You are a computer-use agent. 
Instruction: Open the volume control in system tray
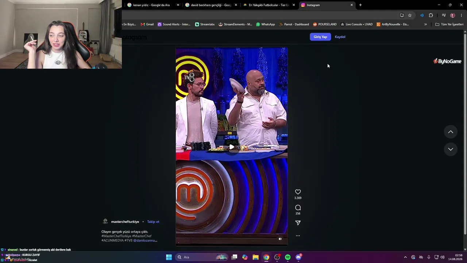click(442, 257)
